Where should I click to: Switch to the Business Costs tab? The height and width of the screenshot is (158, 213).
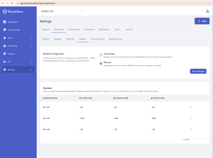coord(74,30)
